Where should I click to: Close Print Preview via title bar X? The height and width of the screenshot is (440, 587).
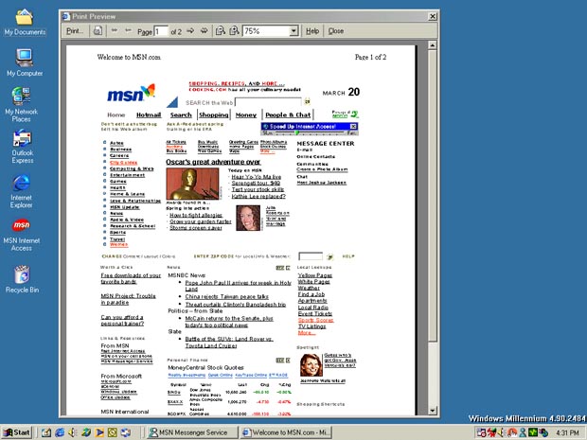click(x=433, y=16)
